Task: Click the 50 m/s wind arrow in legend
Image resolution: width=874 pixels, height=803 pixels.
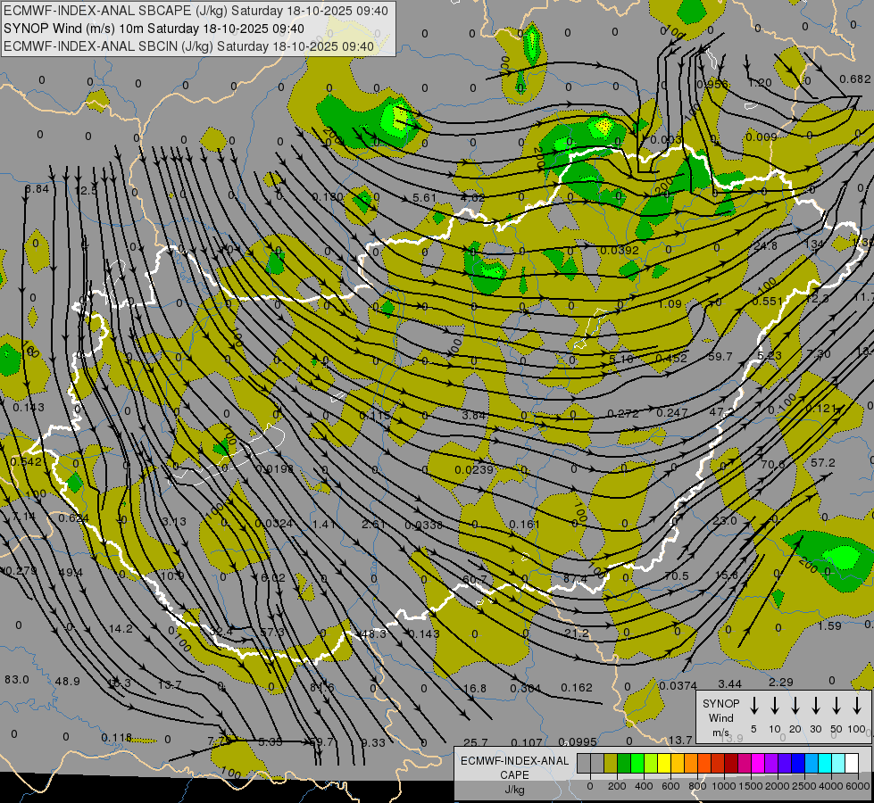Action: 837,705
